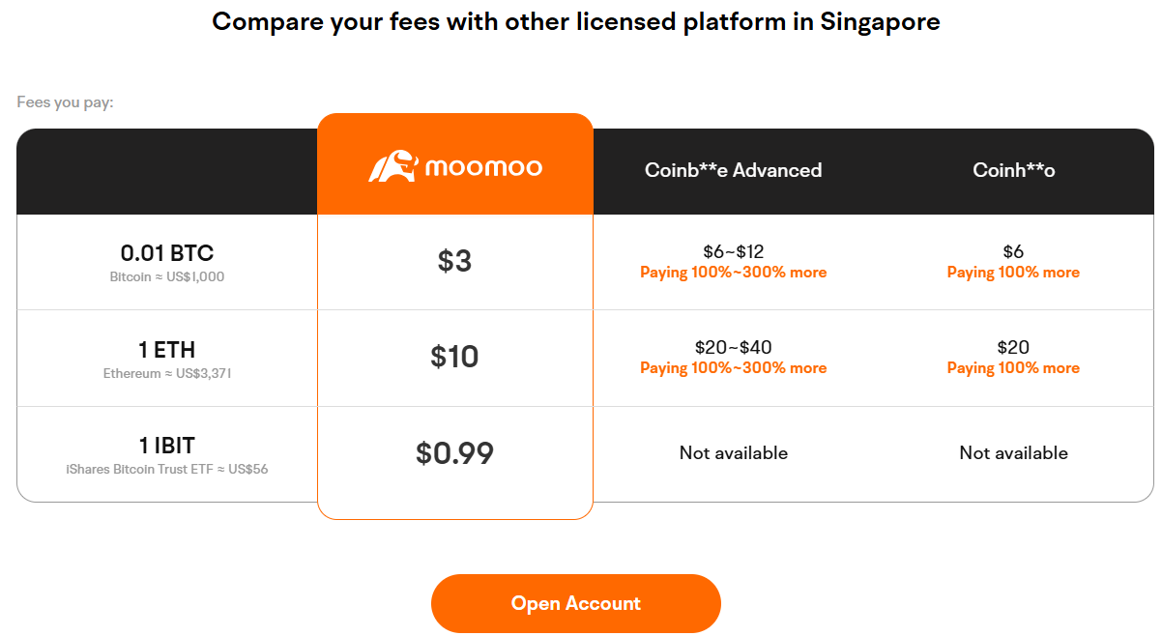Select the 1 ETH row label
1162x636 pixels.
(x=166, y=349)
